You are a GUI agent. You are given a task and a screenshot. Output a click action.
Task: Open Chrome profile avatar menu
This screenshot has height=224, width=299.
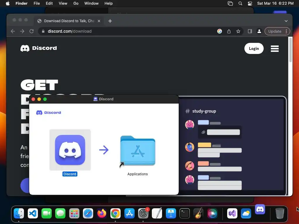[x=259, y=31]
